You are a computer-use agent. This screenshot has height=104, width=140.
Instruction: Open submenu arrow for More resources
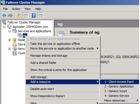pos(138,100)
